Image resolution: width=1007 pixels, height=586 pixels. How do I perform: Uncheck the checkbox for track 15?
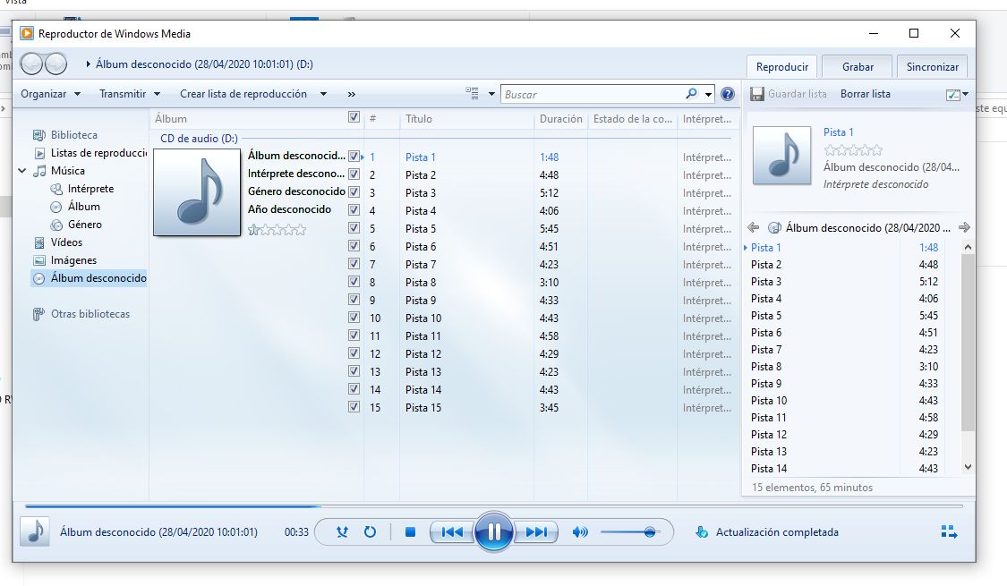[x=354, y=407]
